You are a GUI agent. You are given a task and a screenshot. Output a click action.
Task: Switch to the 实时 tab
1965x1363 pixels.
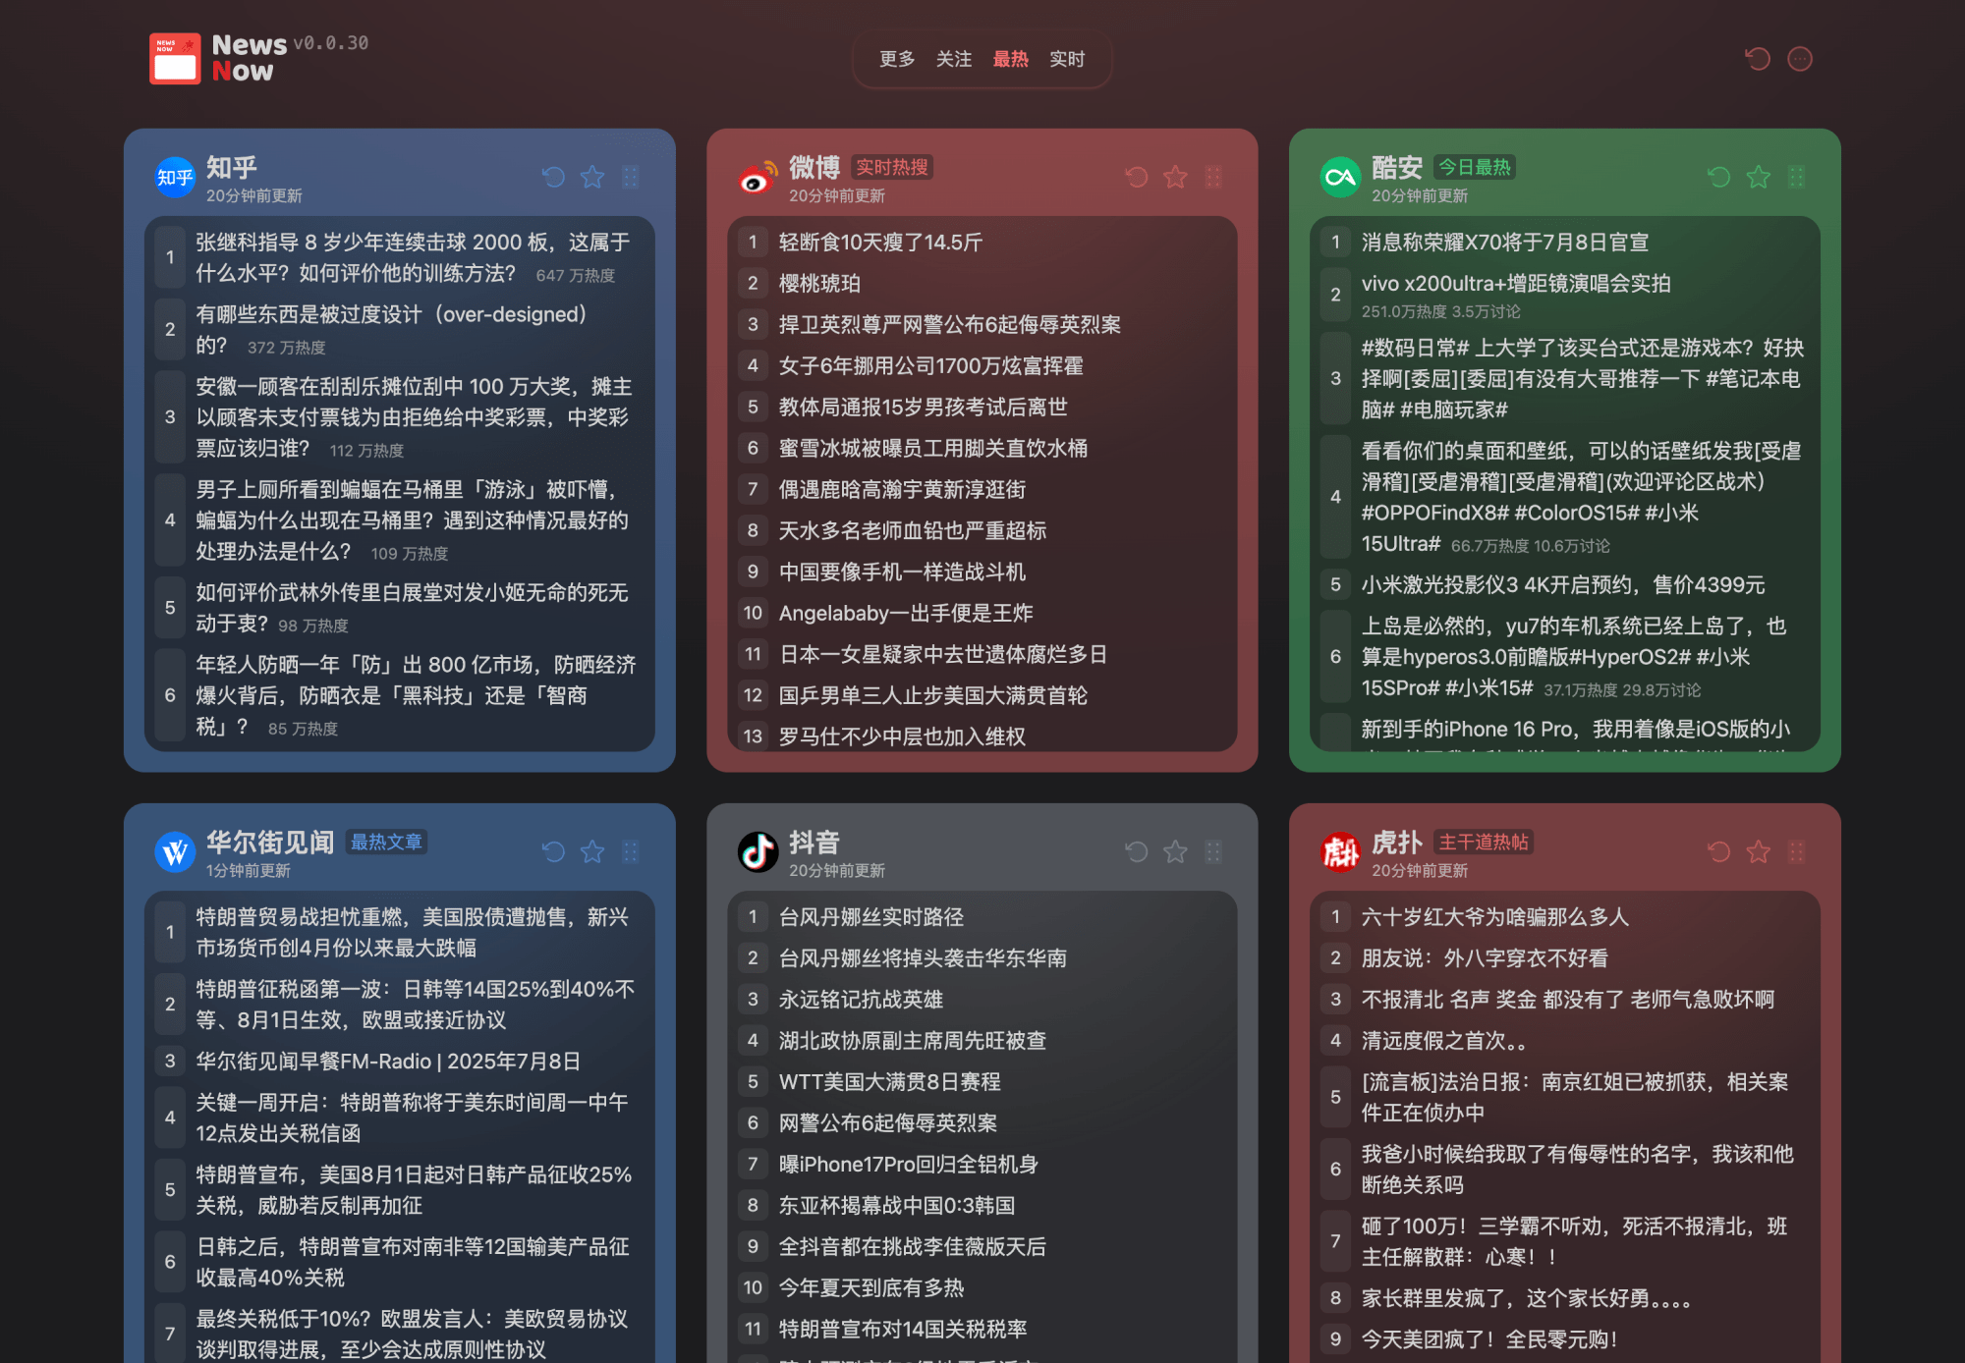(x=1067, y=59)
